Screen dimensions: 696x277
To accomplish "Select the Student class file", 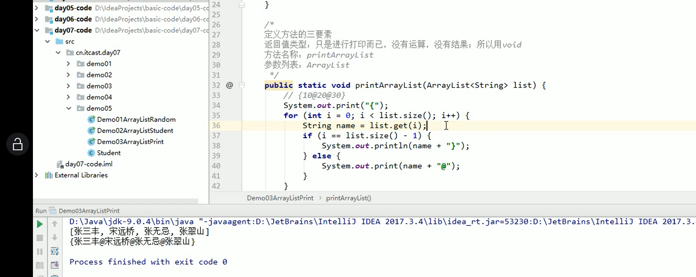I will pyautogui.click(x=109, y=153).
